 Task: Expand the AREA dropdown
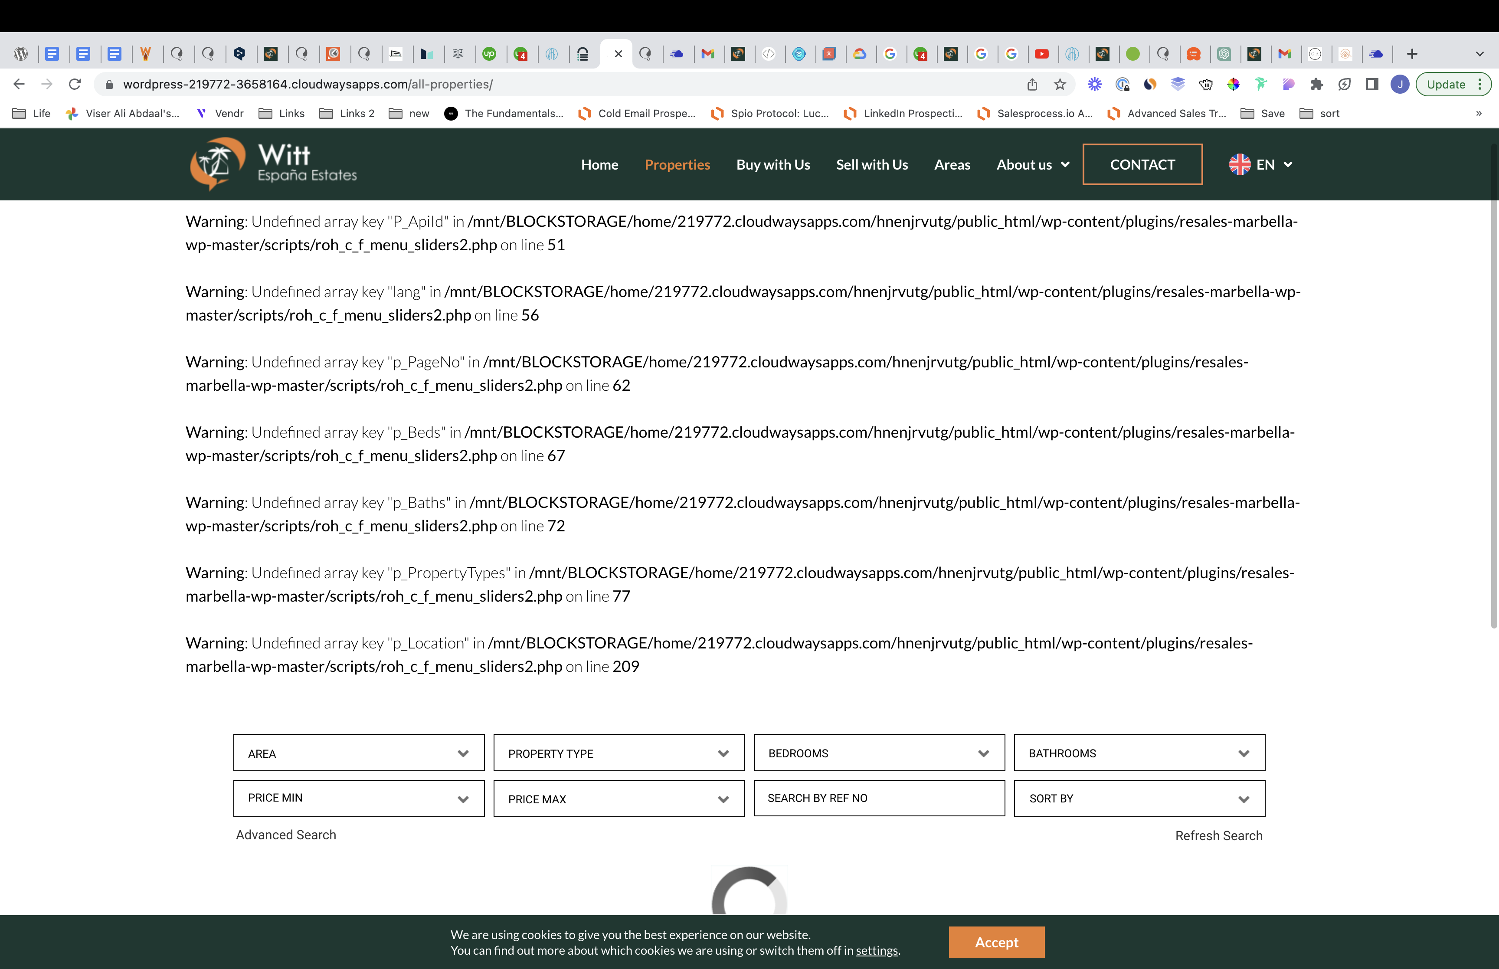click(359, 753)
